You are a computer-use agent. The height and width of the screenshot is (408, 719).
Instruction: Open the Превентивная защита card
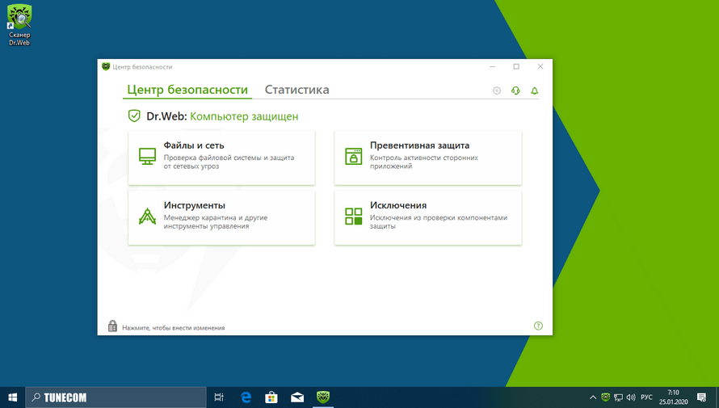point(428,158)
